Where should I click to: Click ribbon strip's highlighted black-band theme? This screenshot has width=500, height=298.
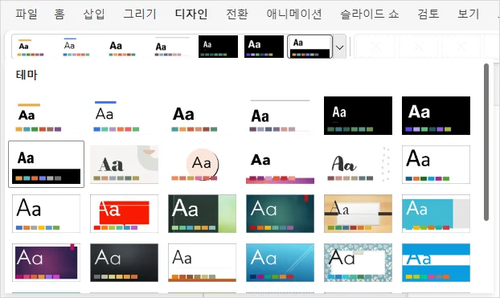coord(309,47)
